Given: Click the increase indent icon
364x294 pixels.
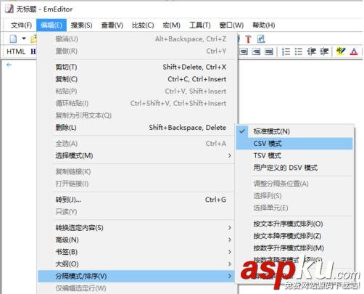Looking at the screenshot, I should tap(324, 52).
